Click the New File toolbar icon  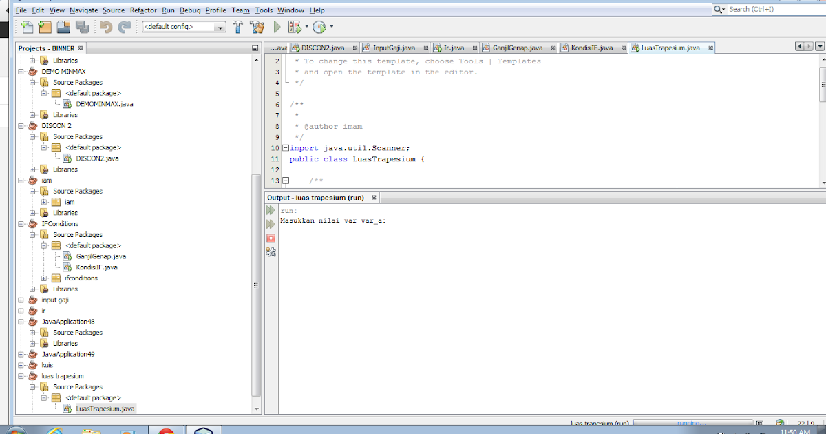click(27, 27)
